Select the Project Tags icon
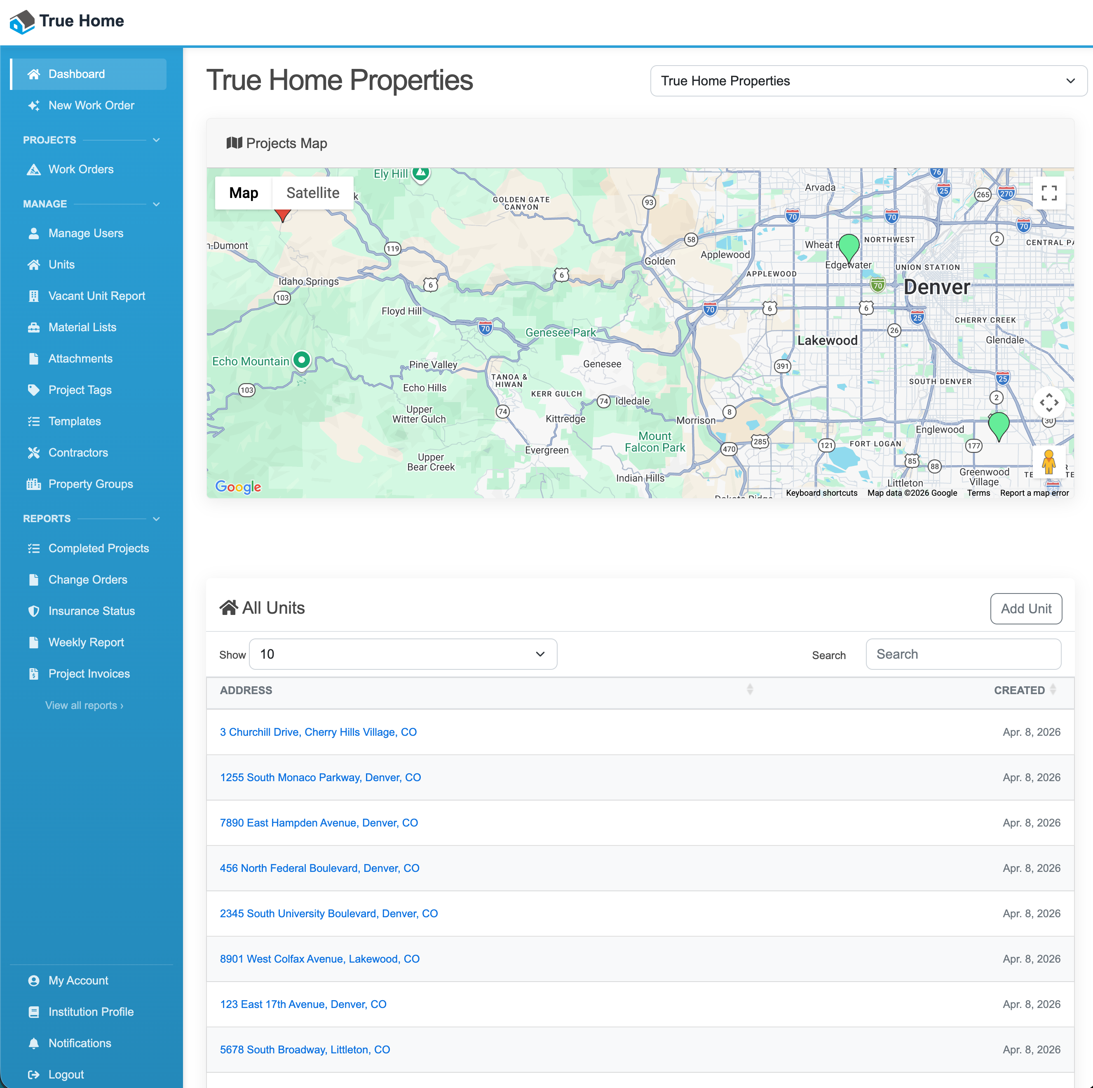This screenshot has height=1088, width=1093. pyautogui.click(x=34, y=389)
